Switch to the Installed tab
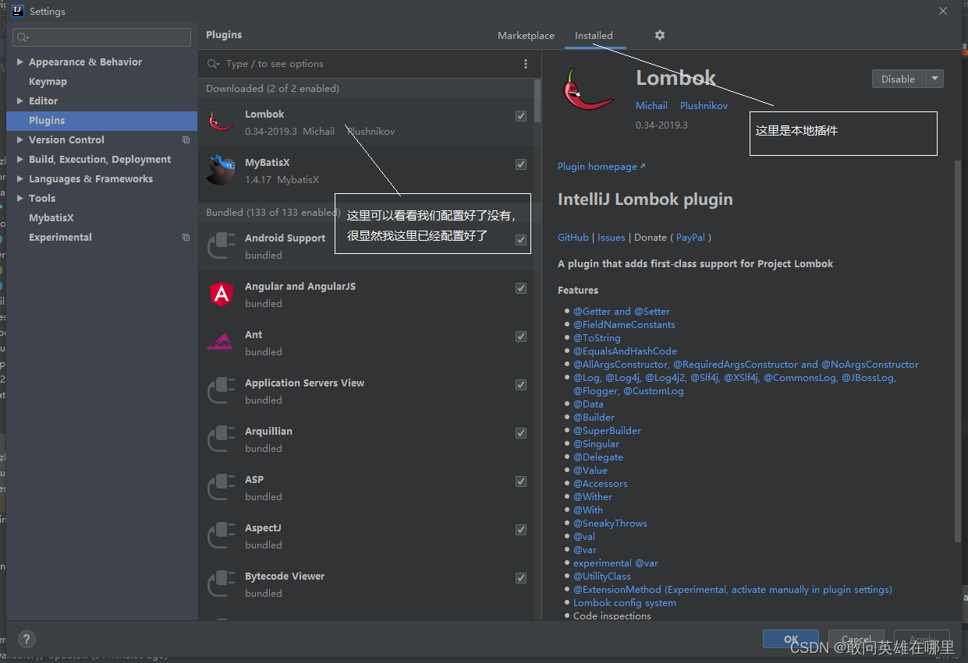 point(594,36)
